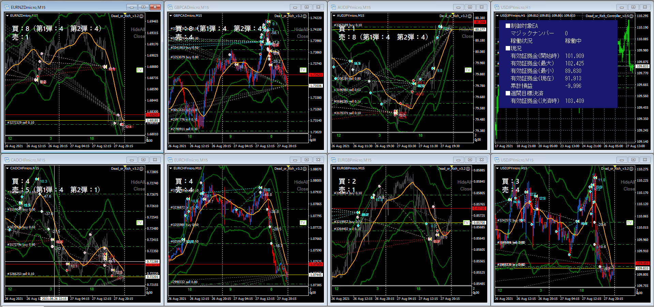The width and height of the screenshot is (654, 307).
Task: Toggle HideAll in the USDJPY M15 chart
Action: [628, 182]
